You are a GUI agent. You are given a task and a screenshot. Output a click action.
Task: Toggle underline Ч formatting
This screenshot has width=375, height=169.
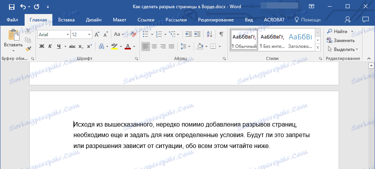pos(59,46)
